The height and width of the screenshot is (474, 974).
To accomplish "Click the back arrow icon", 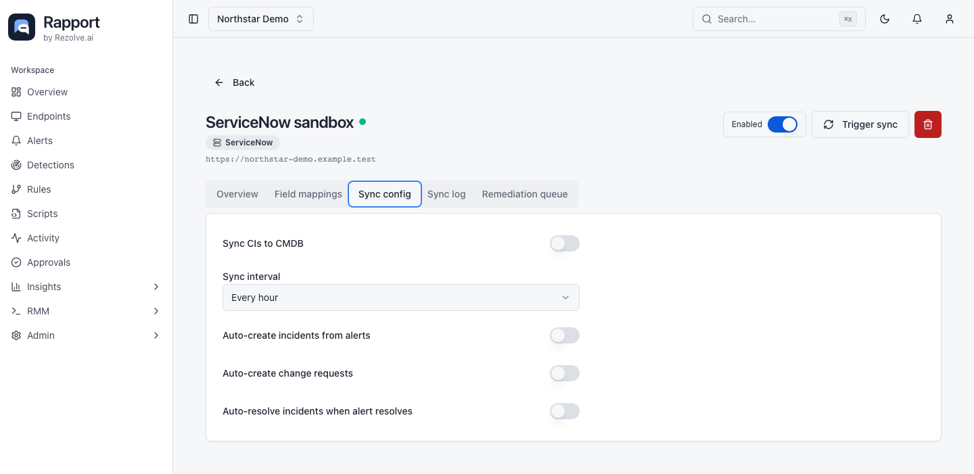I will [219, 82].
